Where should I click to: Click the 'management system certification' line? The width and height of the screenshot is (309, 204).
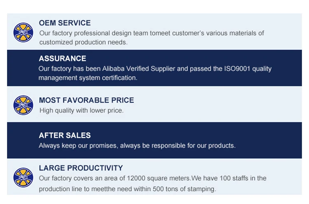pyautogui.click(x=88, y=77)
